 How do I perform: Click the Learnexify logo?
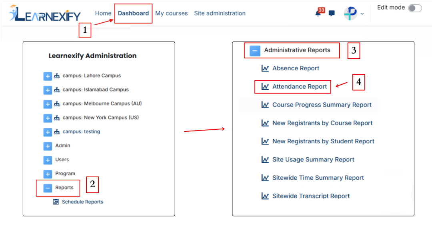pyautogui.click(x=45, y=14)
